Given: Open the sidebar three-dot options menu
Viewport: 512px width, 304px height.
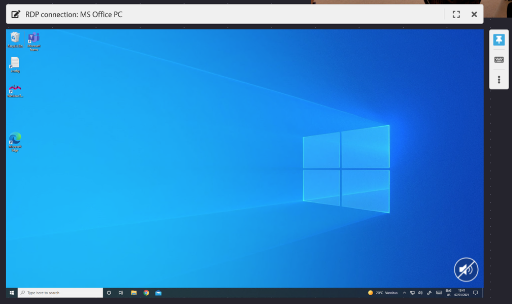Looking at the screenshot, I should [x=499, y=79].
